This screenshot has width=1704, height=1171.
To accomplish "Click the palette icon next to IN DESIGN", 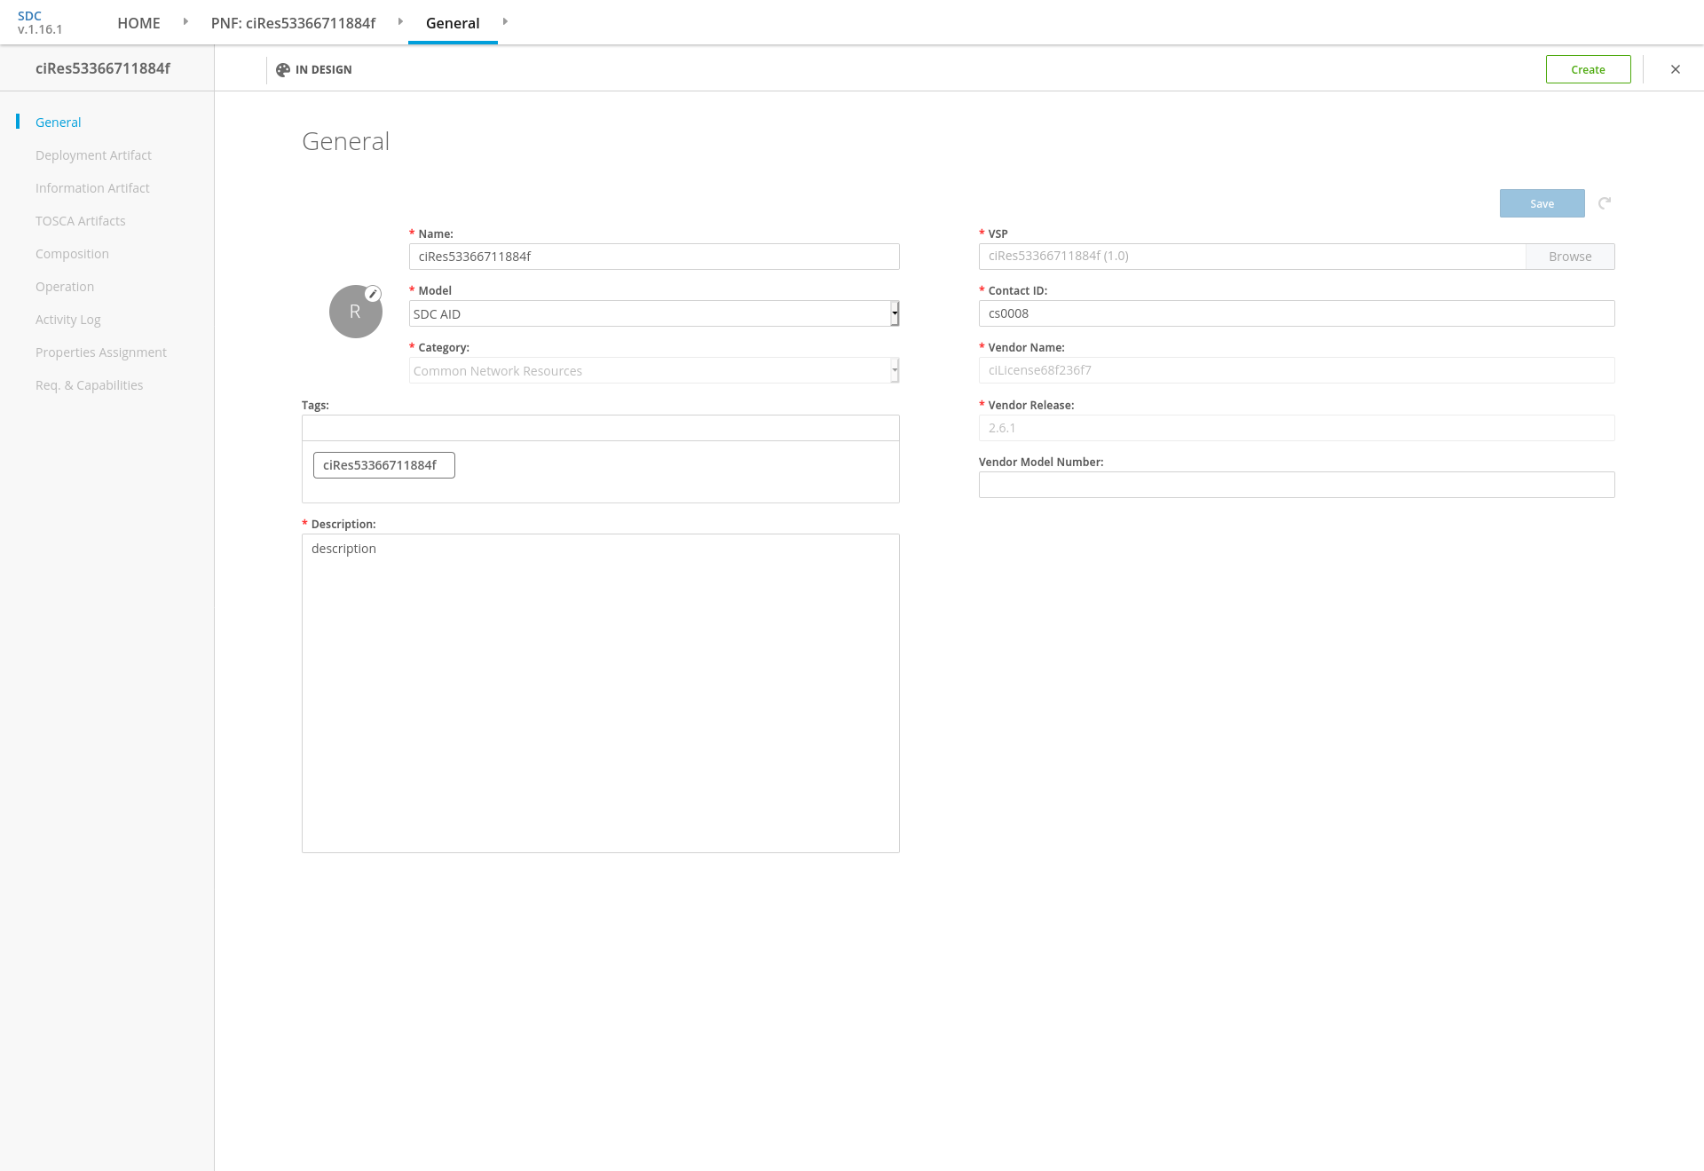I will click(283, 70).
